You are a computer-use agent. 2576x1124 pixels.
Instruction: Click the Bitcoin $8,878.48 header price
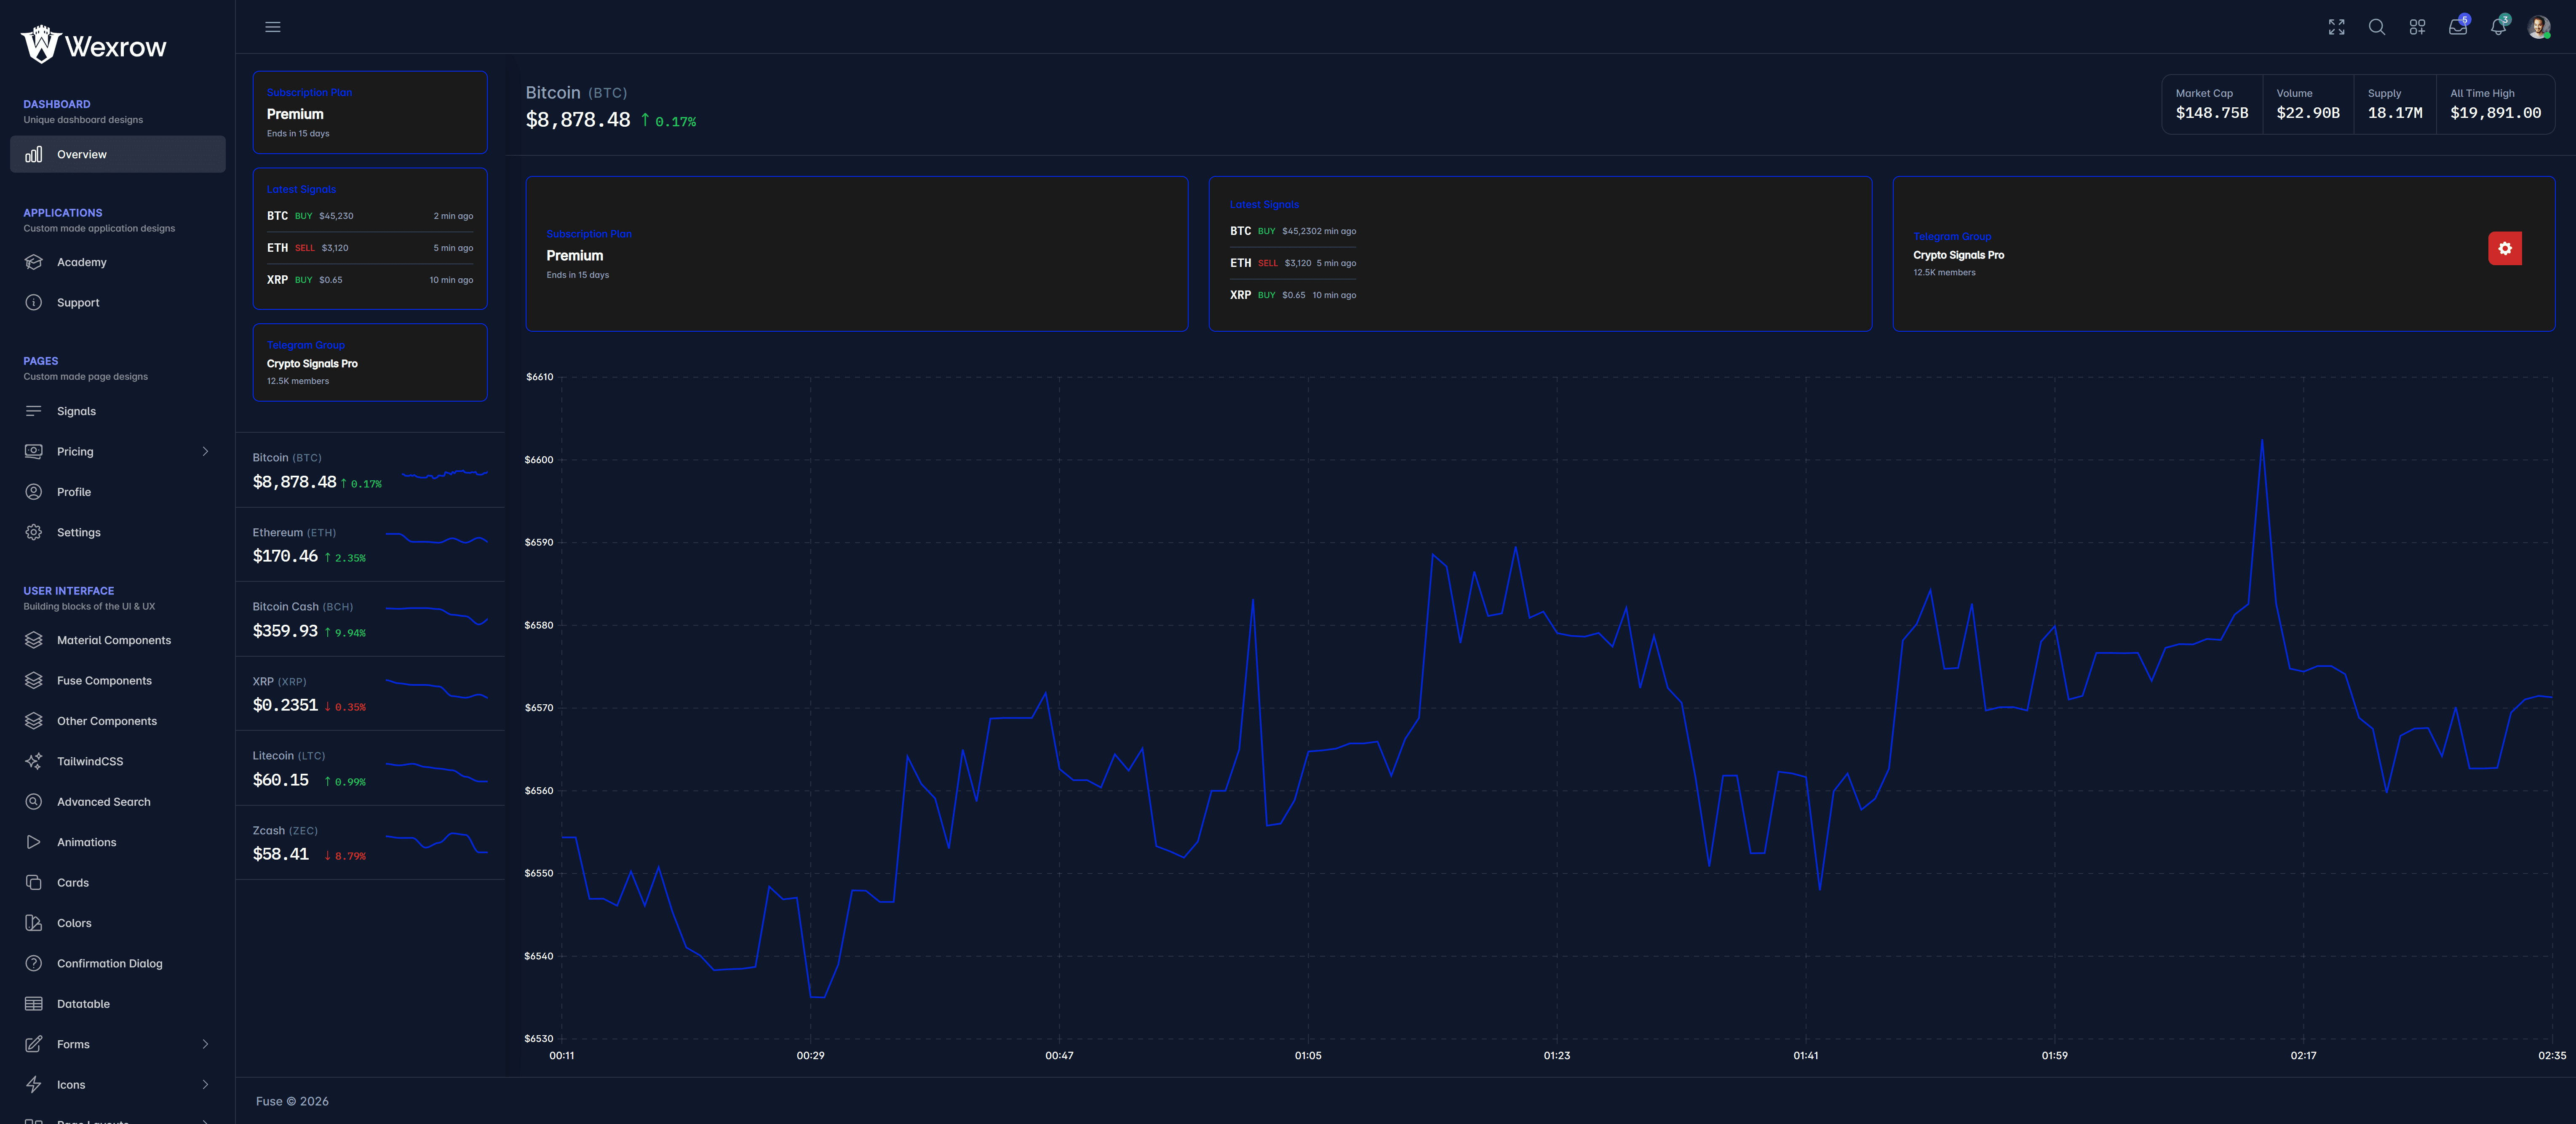[x=578, y=120]
